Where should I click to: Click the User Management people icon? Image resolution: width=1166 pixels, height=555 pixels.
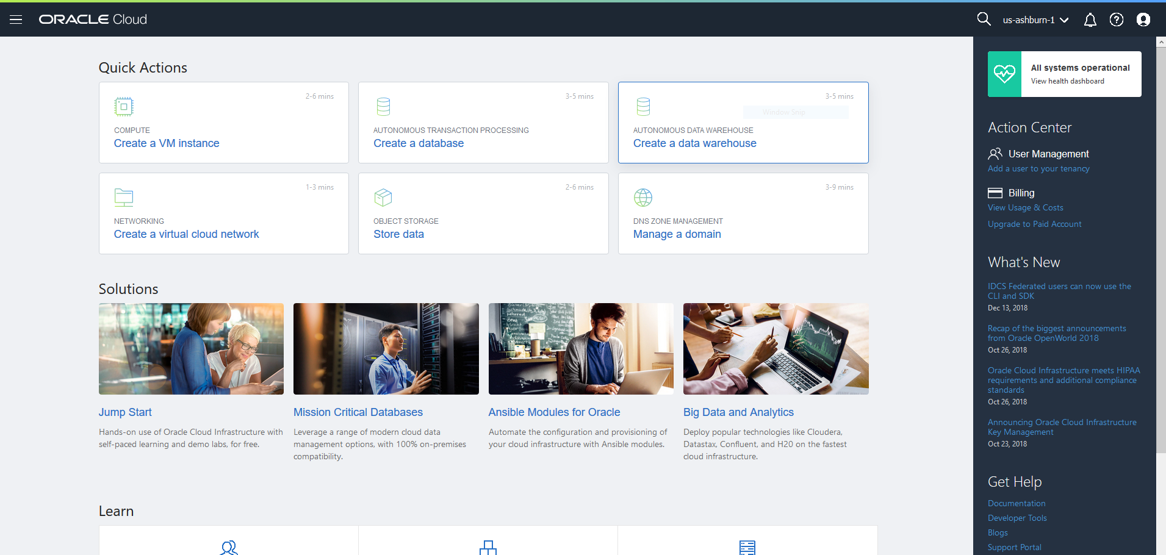click(x=995, y=153)
